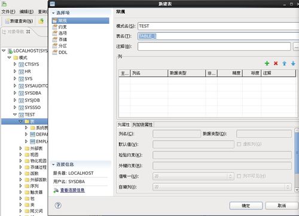
Task: Toggle the 列不可见 checkbox
Action: [239, 176]
